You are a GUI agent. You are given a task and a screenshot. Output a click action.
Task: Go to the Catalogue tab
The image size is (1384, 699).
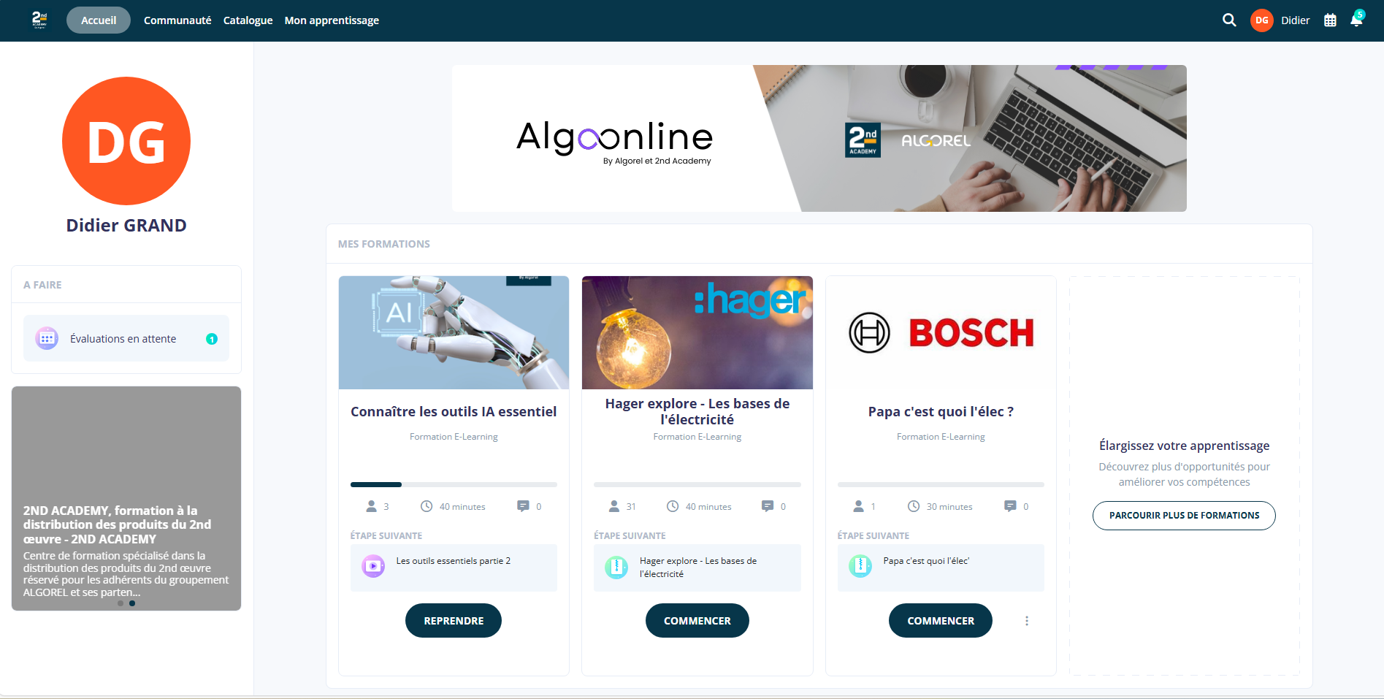tap(248, 20)
